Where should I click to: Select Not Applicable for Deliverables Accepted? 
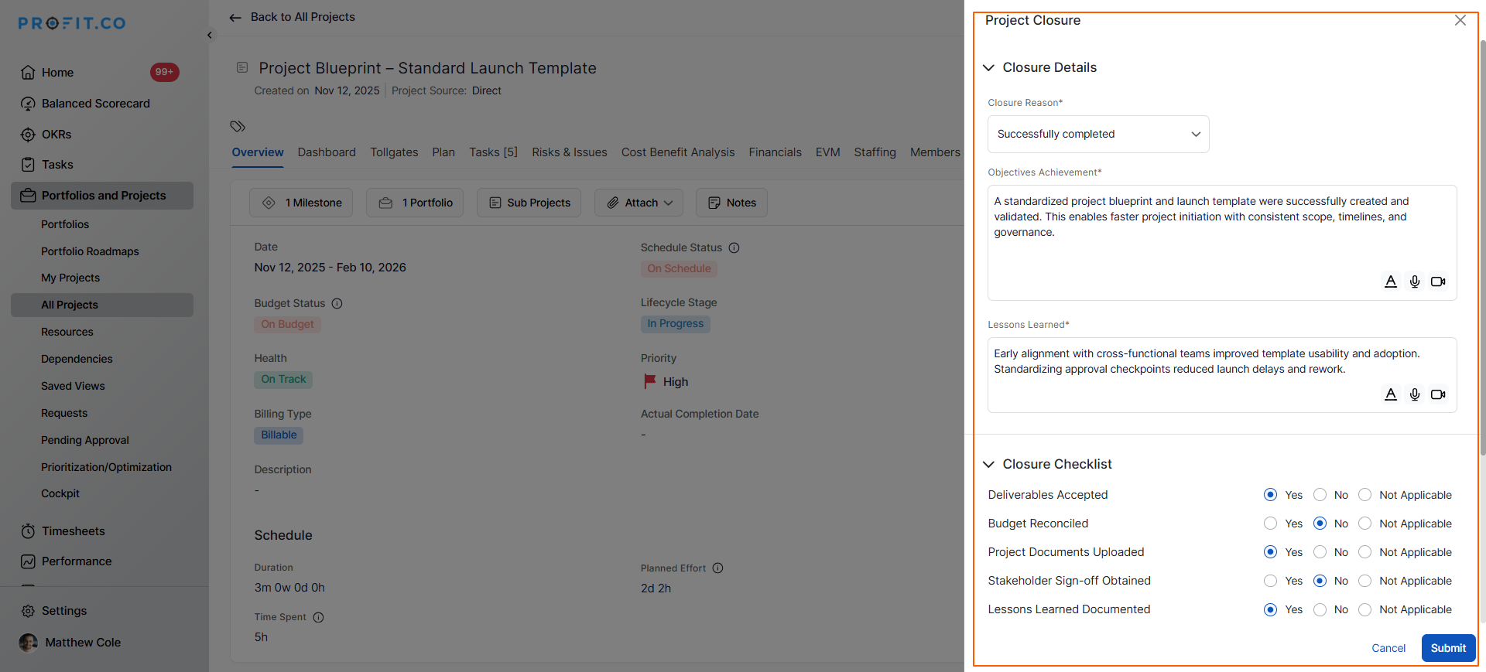(x=1365, y=495)
